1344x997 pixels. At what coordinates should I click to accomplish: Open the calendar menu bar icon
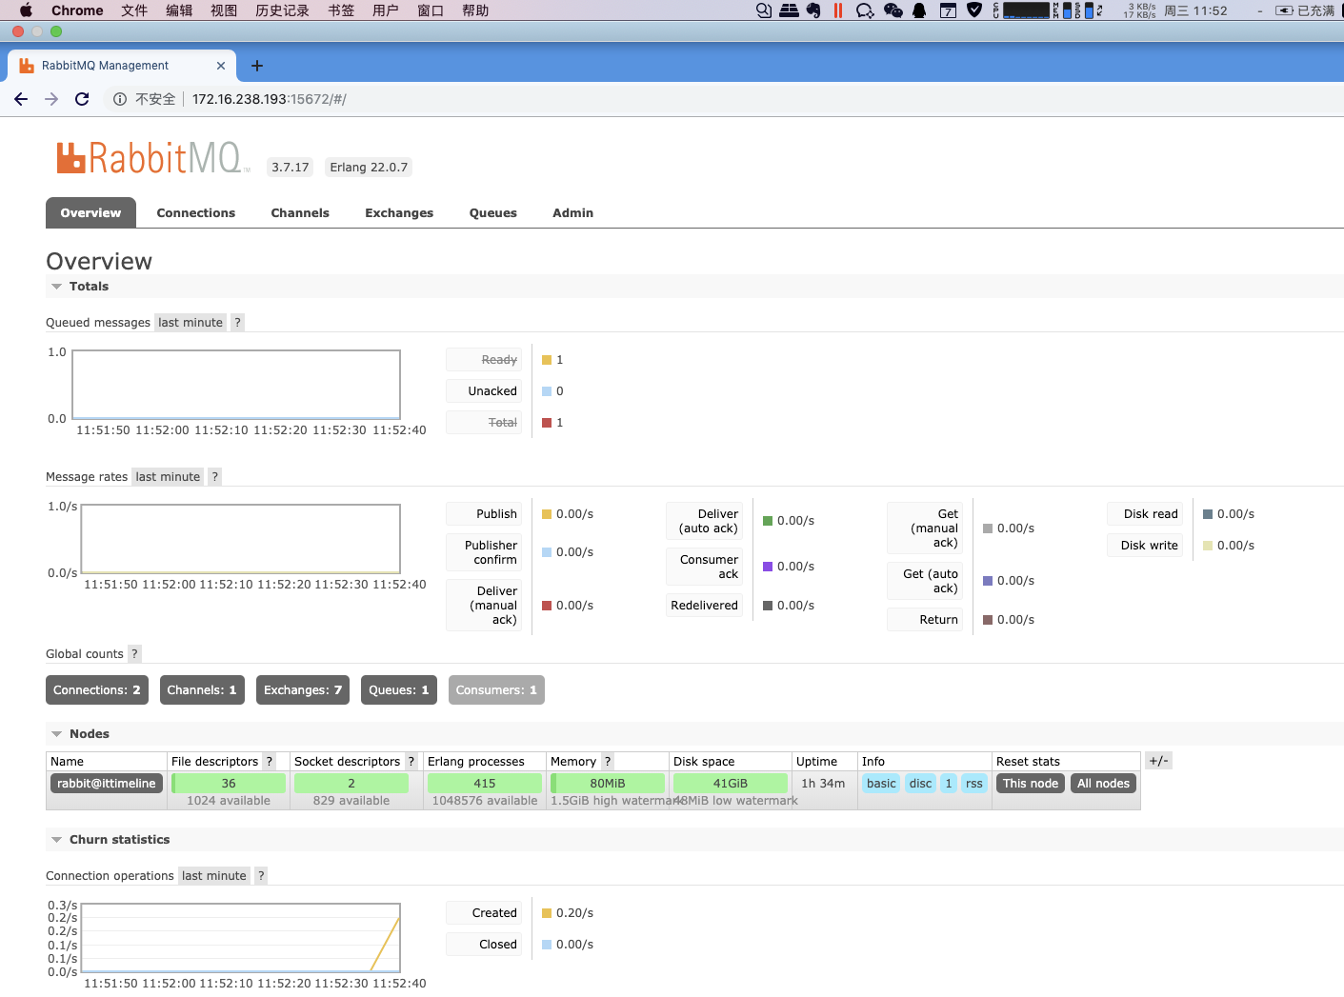tap(948, 10)
